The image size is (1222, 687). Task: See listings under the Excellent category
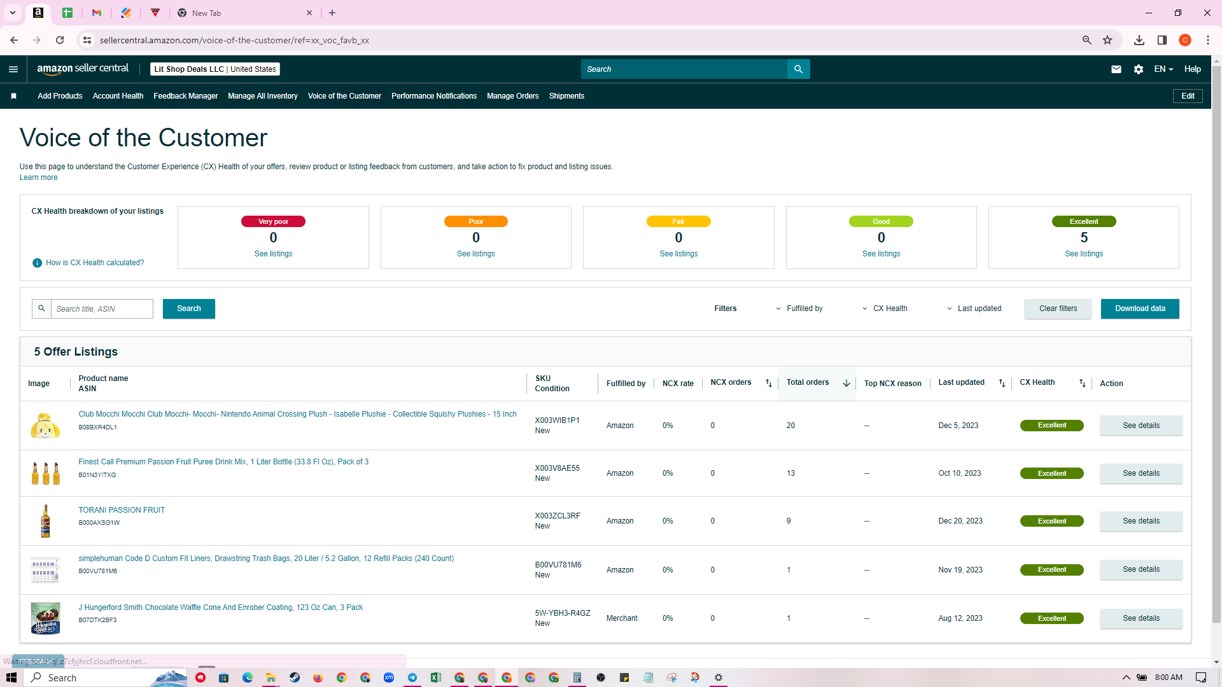[1084, 254]
